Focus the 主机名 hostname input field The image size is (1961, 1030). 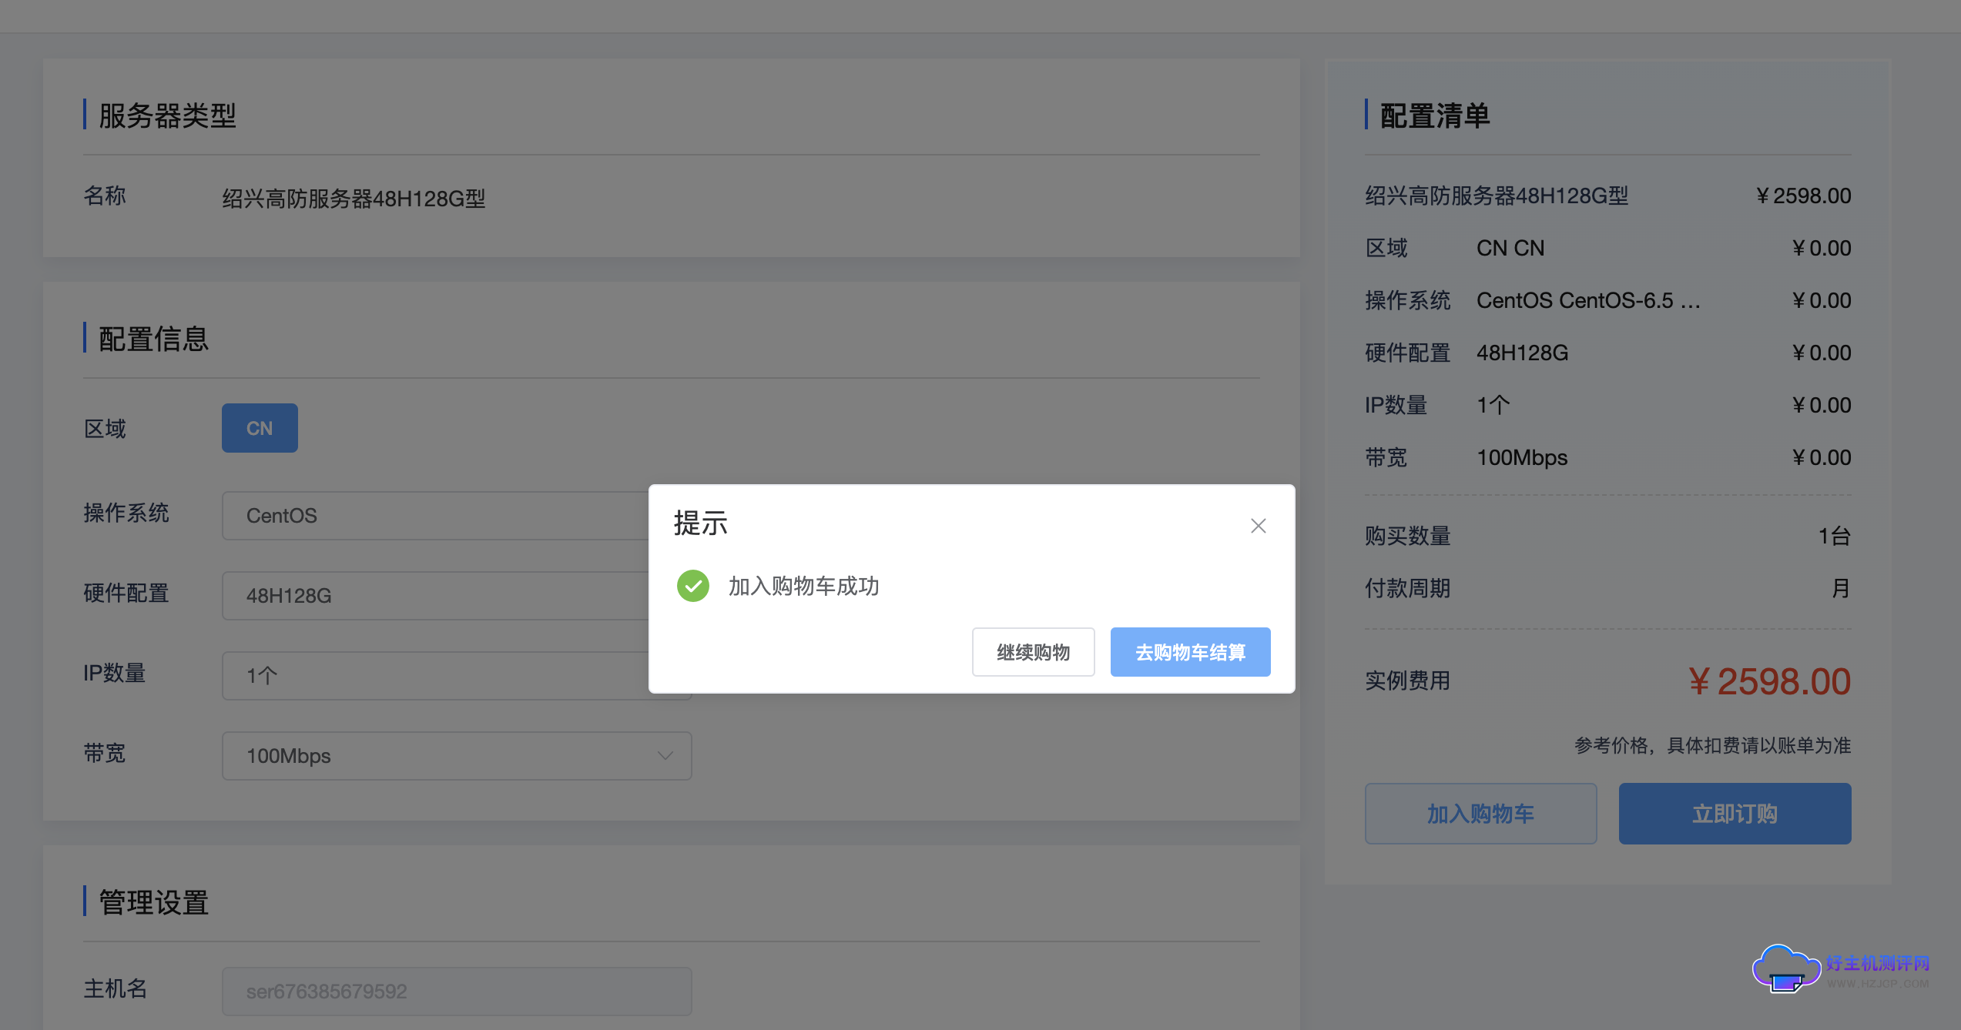coord(456,991)
